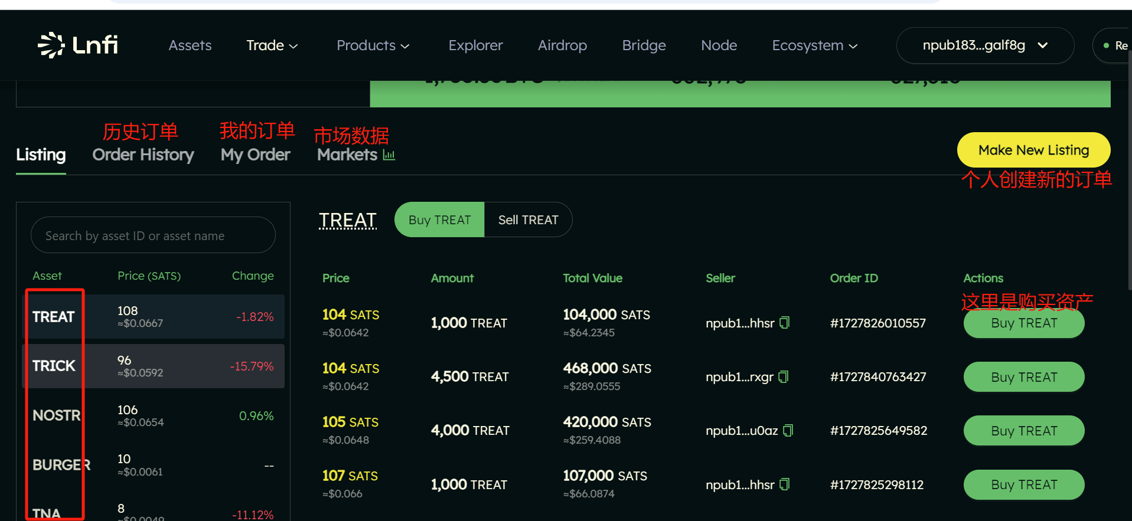Image resolution: width=1132 pixels, height=521 pixels.
Task: Open the npub183...galf8g account dropdown
Action: pyautogui.click(x=984, y=45)
